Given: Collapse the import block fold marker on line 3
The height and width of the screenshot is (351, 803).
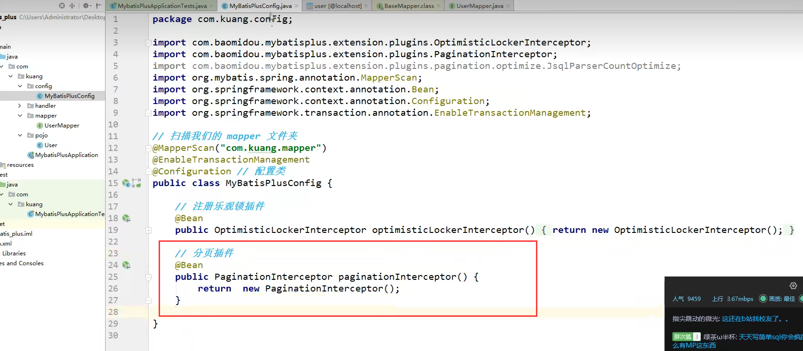Looking at the screenshot, I should tap(148, 43).
